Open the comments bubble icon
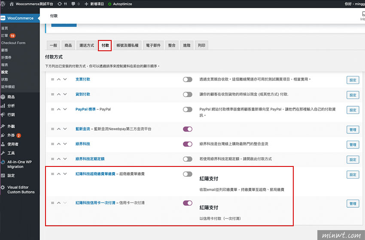 pos(73,4)
